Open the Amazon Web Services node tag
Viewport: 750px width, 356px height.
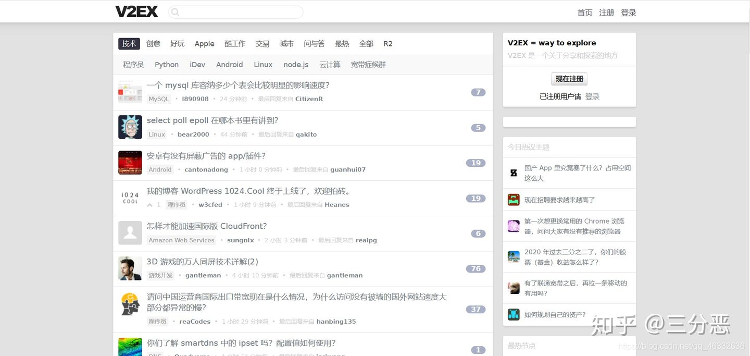pyautogui.click(x=181, y=240)
